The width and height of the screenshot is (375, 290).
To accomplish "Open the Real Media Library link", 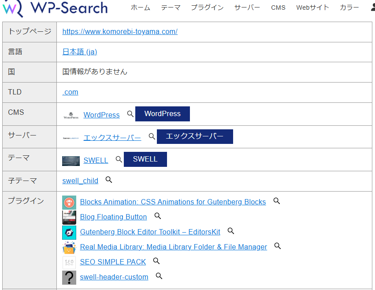I will tap(173, 247).
